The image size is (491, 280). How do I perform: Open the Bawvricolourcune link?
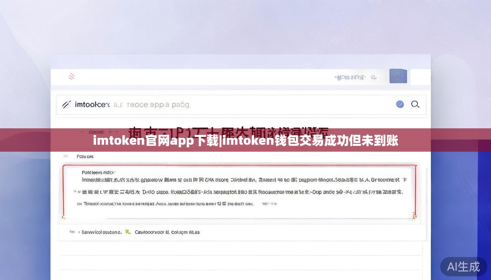[x=102, y=232]
